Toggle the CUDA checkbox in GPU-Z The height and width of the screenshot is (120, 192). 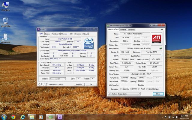click(131, 89)
